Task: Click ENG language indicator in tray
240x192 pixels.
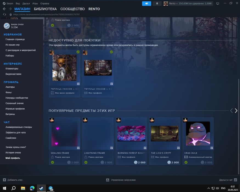Action: click(223, 188)
